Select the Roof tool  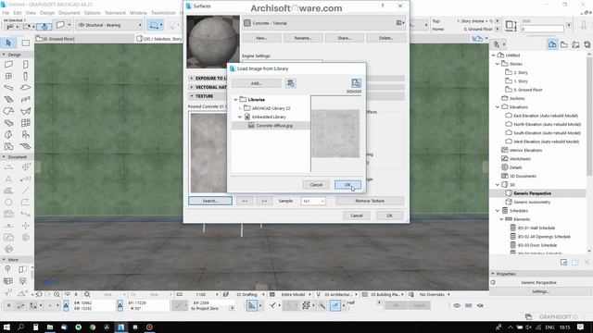[8, 111]
